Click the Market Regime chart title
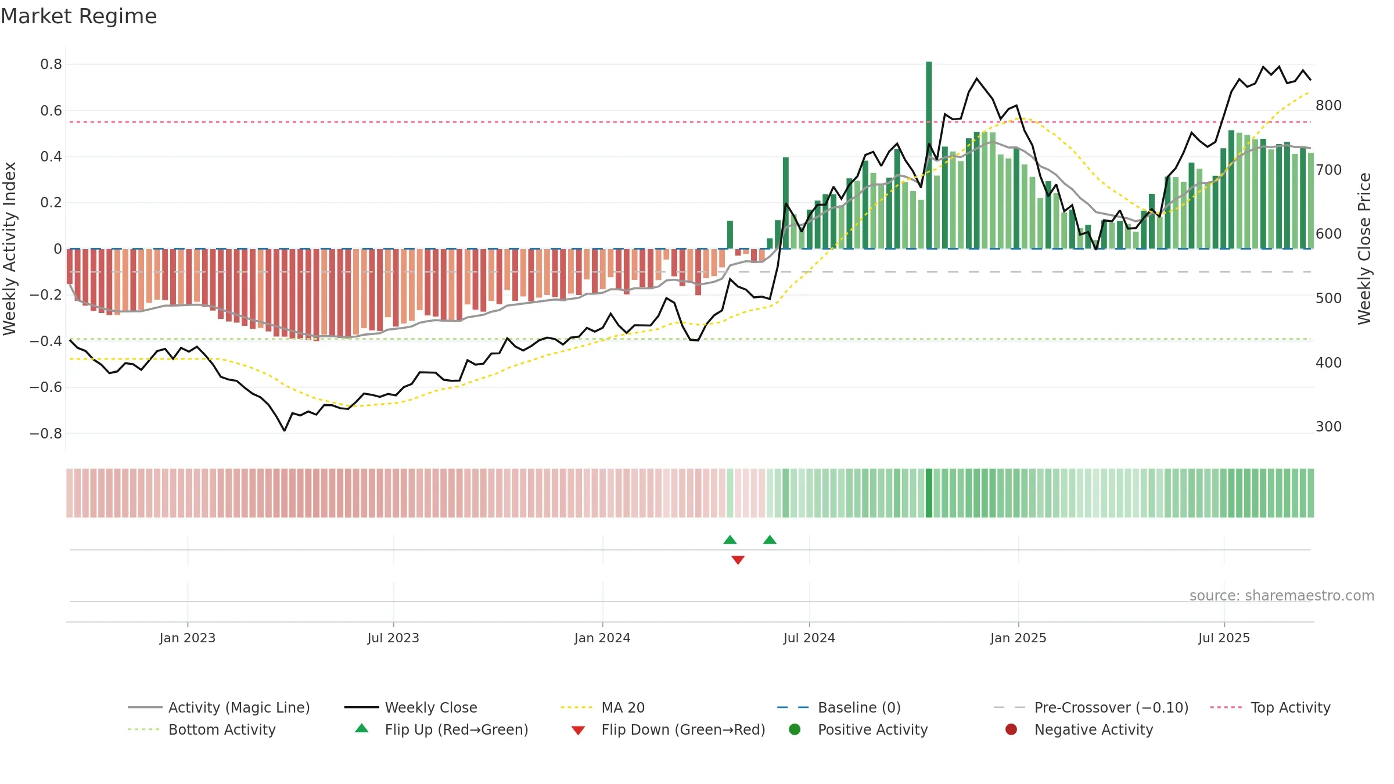1394x784 pixels. pyautogui.click(x=78, y=16)
